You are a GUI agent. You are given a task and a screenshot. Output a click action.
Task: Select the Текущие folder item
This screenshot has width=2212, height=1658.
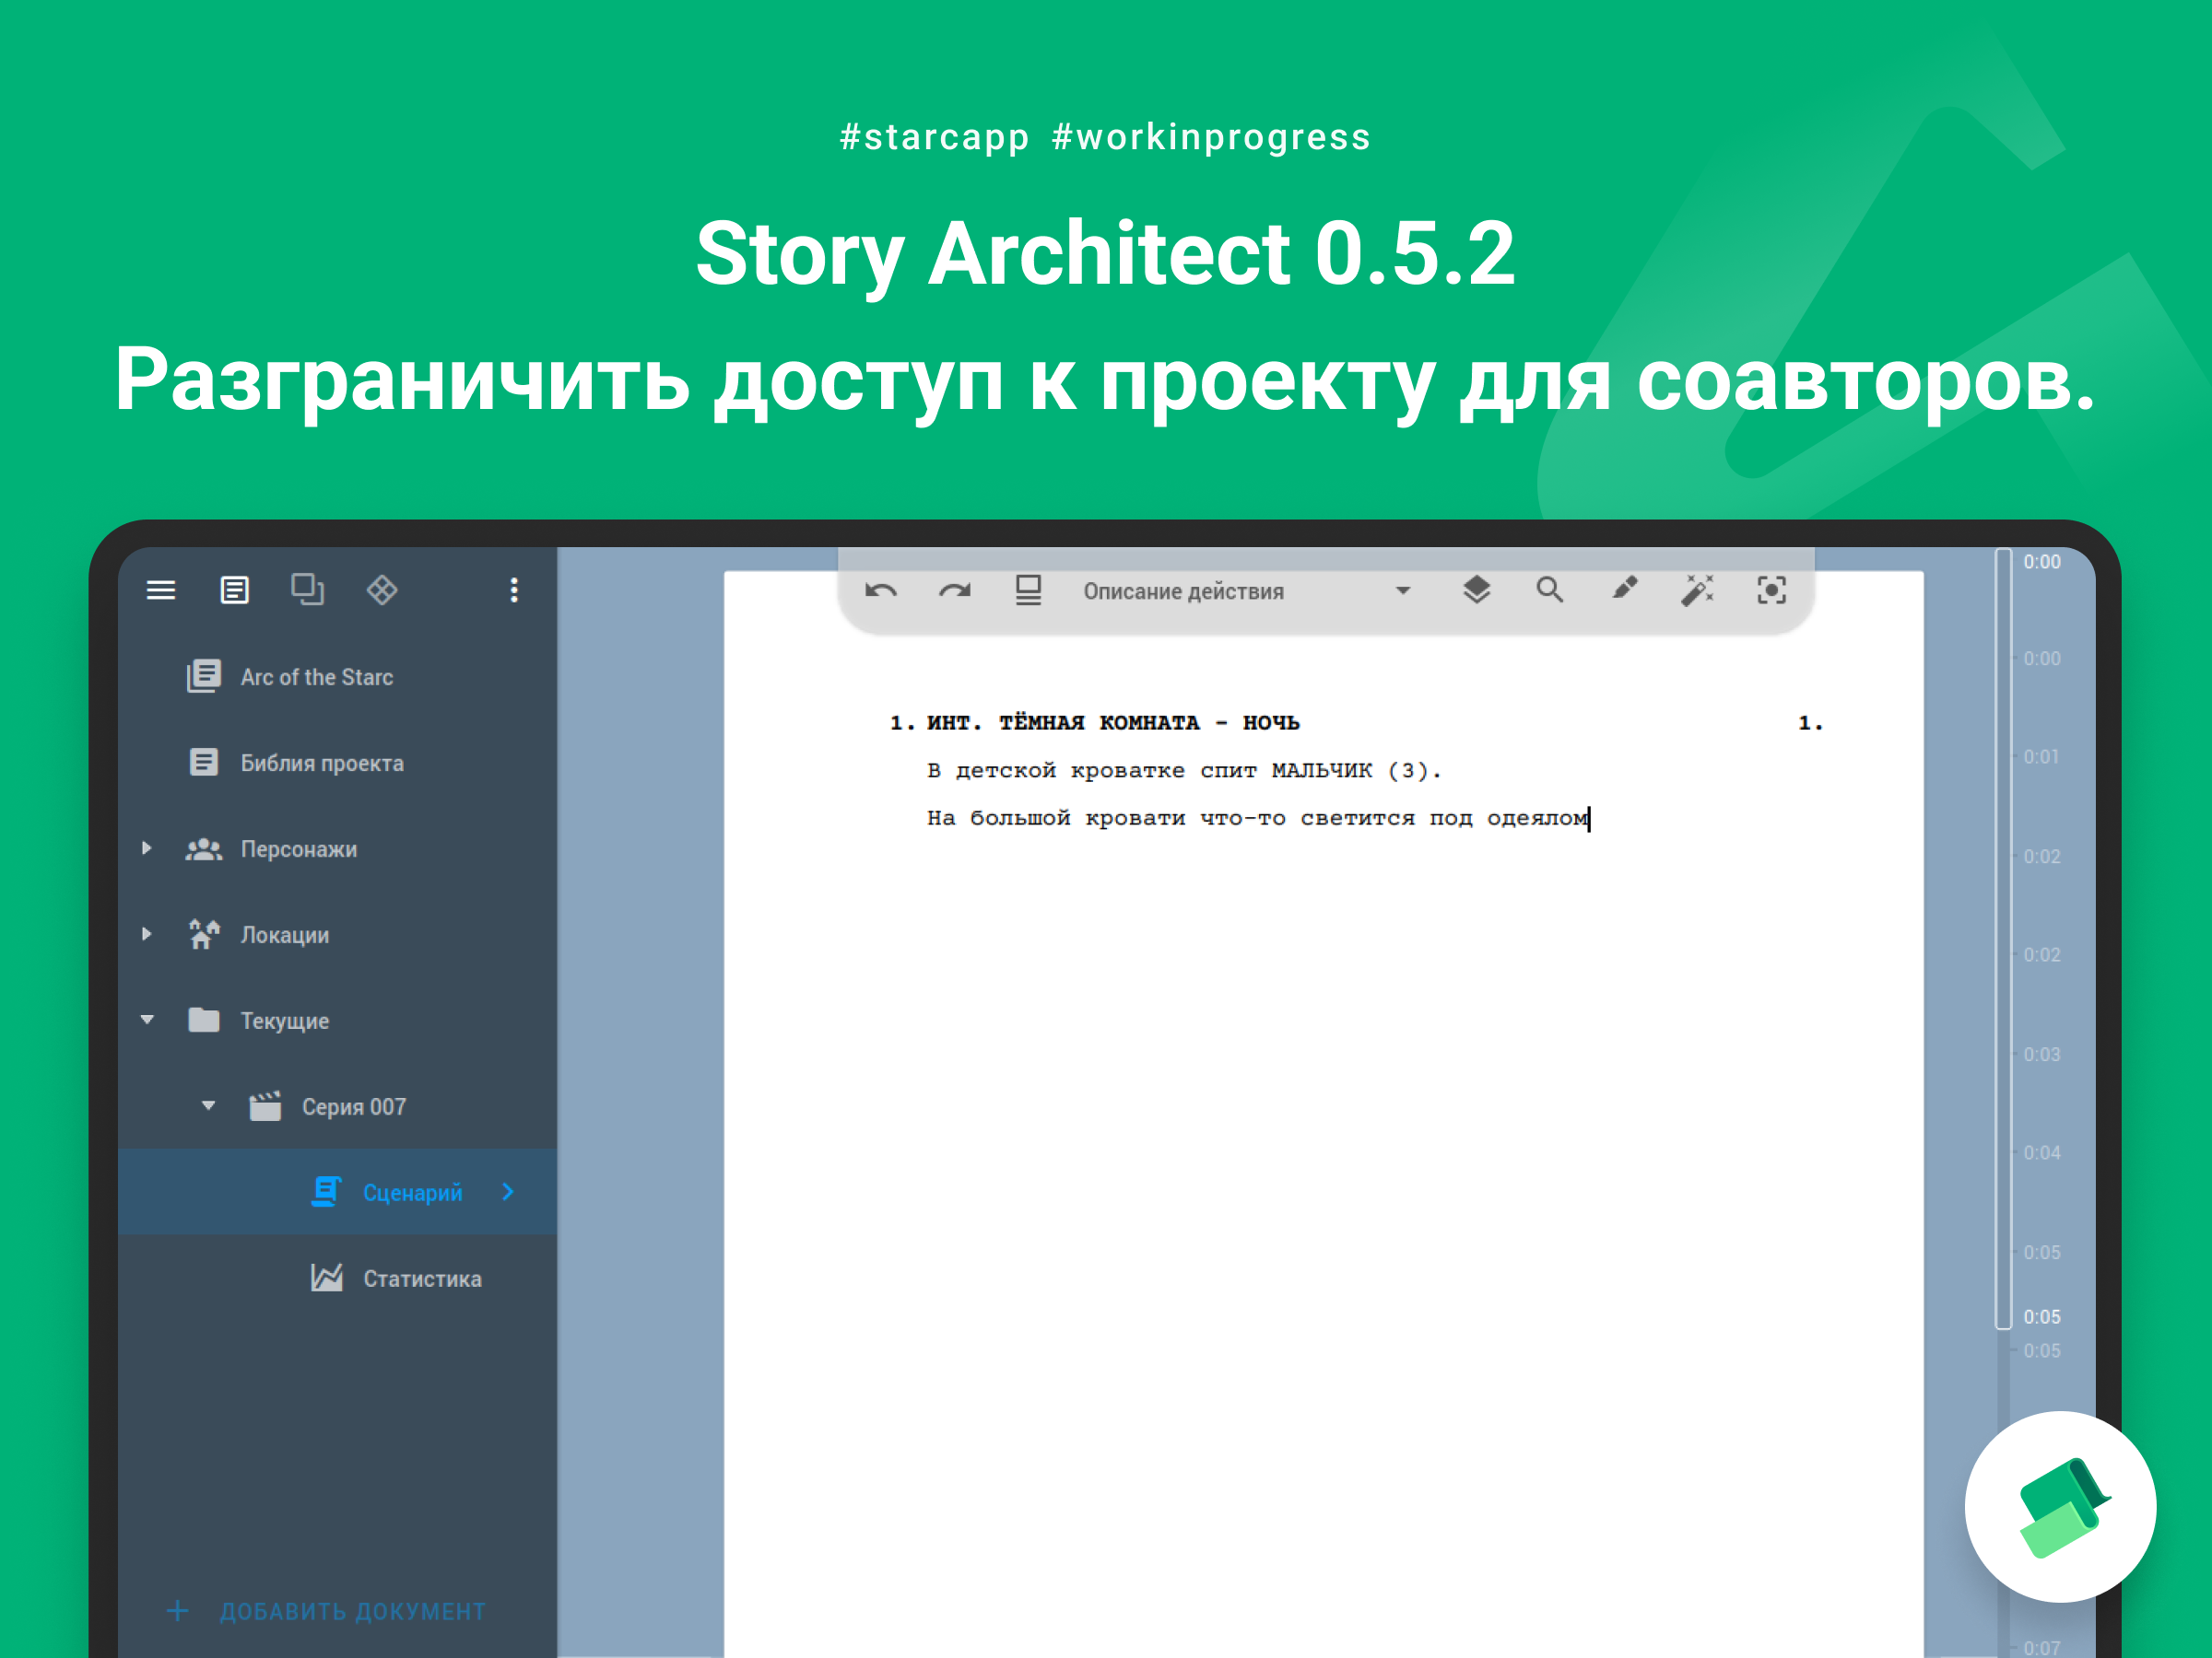pos(338,1021)
